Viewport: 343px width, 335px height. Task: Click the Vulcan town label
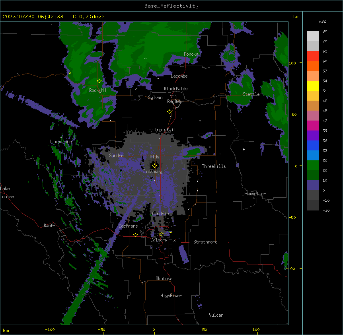[216, 315]
